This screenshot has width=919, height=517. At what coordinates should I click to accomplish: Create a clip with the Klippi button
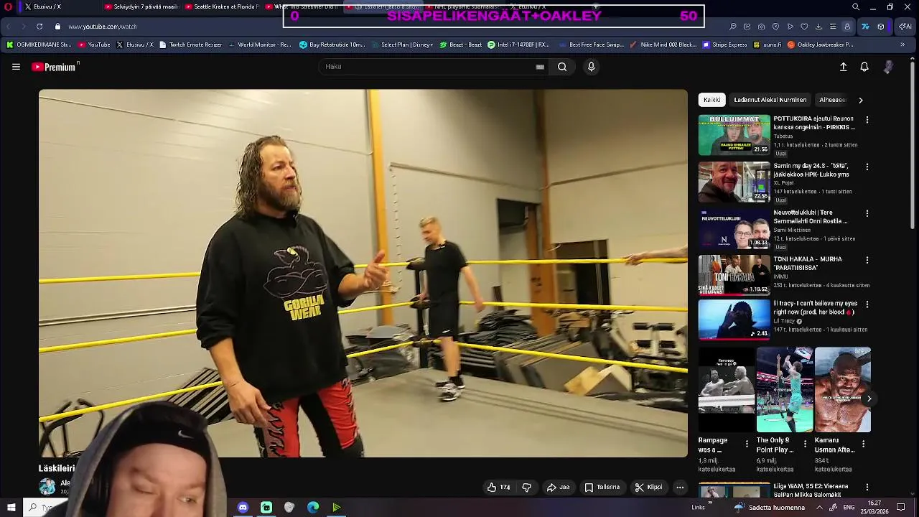[x=648, y=488]
